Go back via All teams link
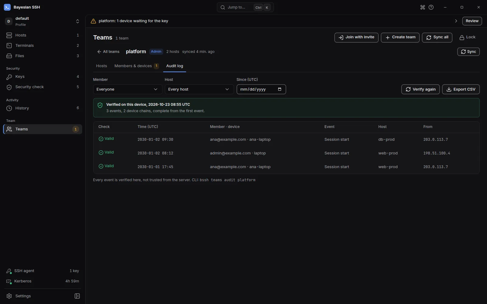 point(108,52)
